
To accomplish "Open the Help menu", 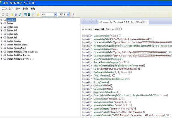I will coord(33,8).
